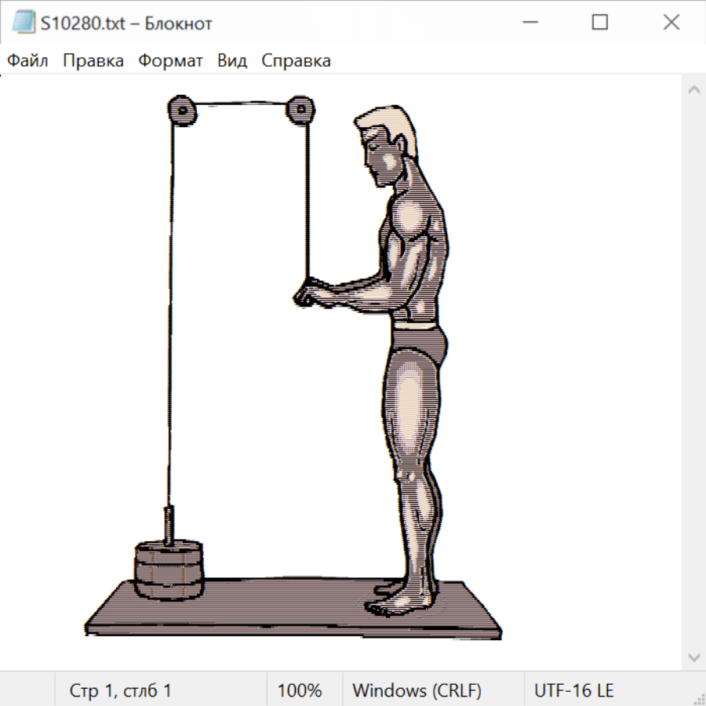706x706 pixels.
Task: Click the left pulley wheel in the drawing
Action: click(182, 111)
